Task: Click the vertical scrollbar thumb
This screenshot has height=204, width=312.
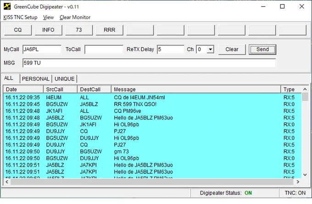Action: [305, 97]
